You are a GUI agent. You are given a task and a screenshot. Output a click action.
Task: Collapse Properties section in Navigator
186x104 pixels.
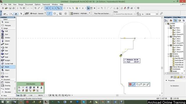[x=166, y=81]
